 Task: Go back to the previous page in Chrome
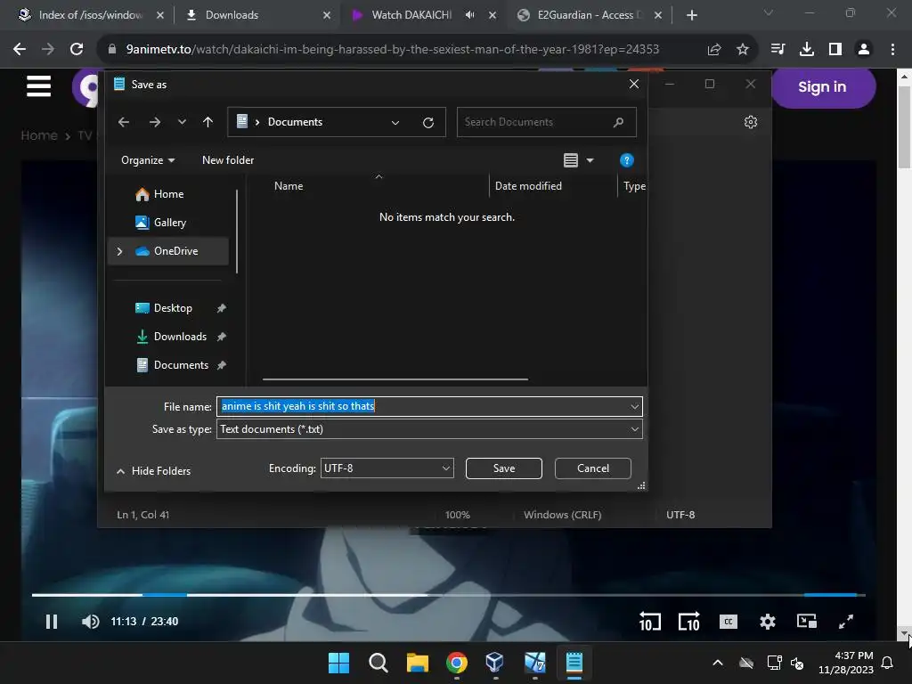coord(20,50)
